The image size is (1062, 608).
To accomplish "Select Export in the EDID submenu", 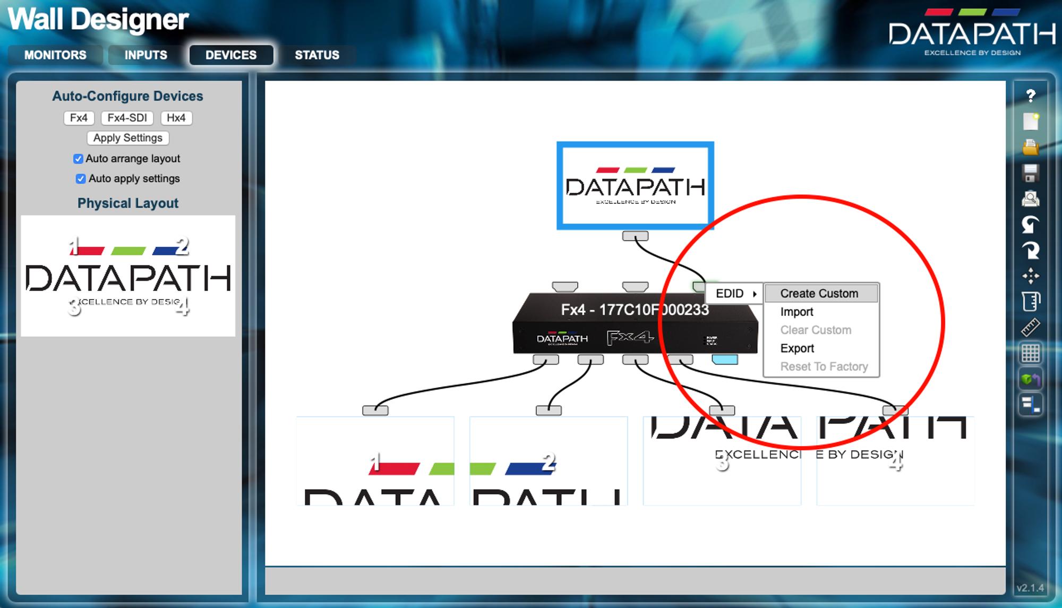I will click(x=796, y=348).
